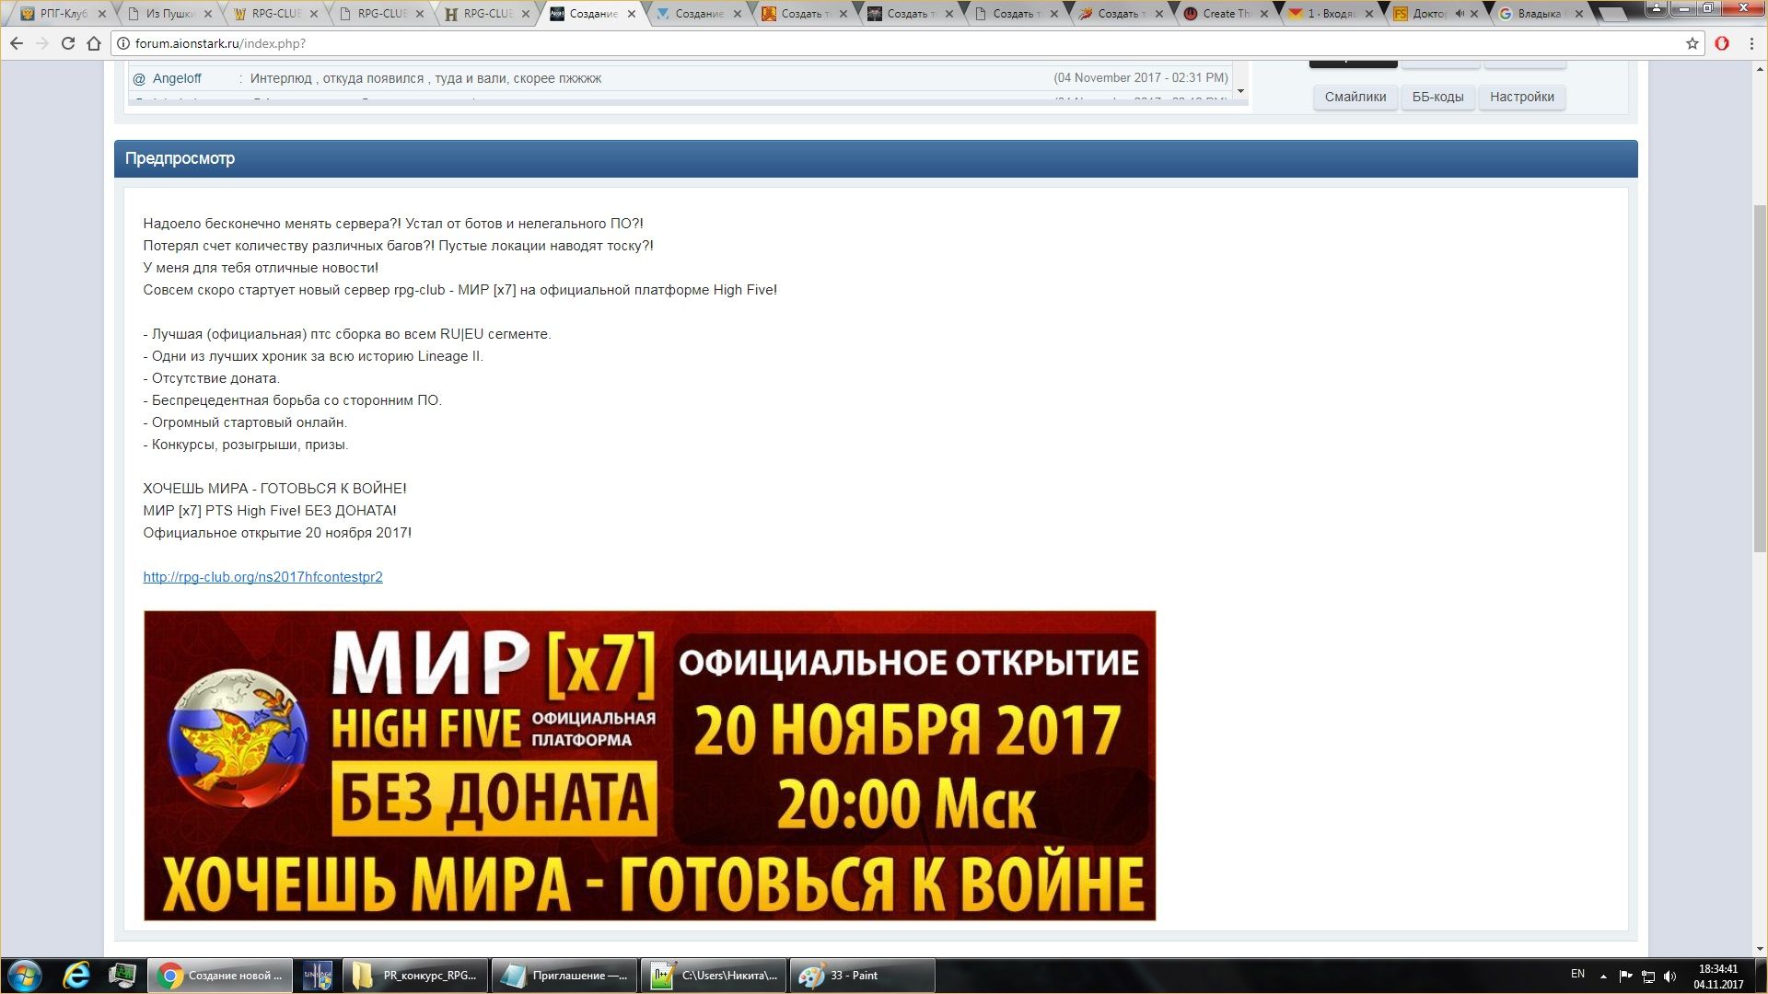Image resolution: width=1768 pixels, height=994 pixels.
Task: Switch to Владыка Google tab
Action: click(x=1538, y=14)
